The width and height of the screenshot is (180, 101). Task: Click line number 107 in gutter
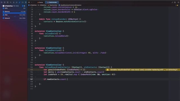(31, 79)
